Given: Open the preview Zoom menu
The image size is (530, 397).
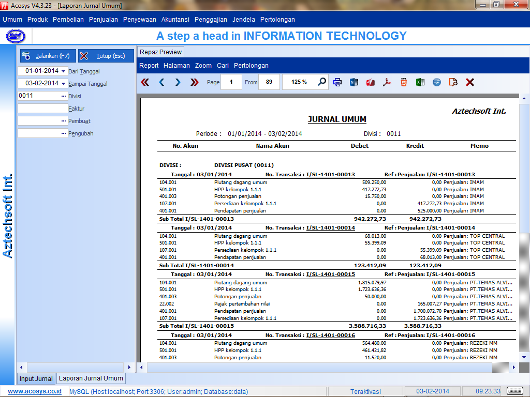Looking at the screenshot, I should pyautogui.click(x=203, y=66).
